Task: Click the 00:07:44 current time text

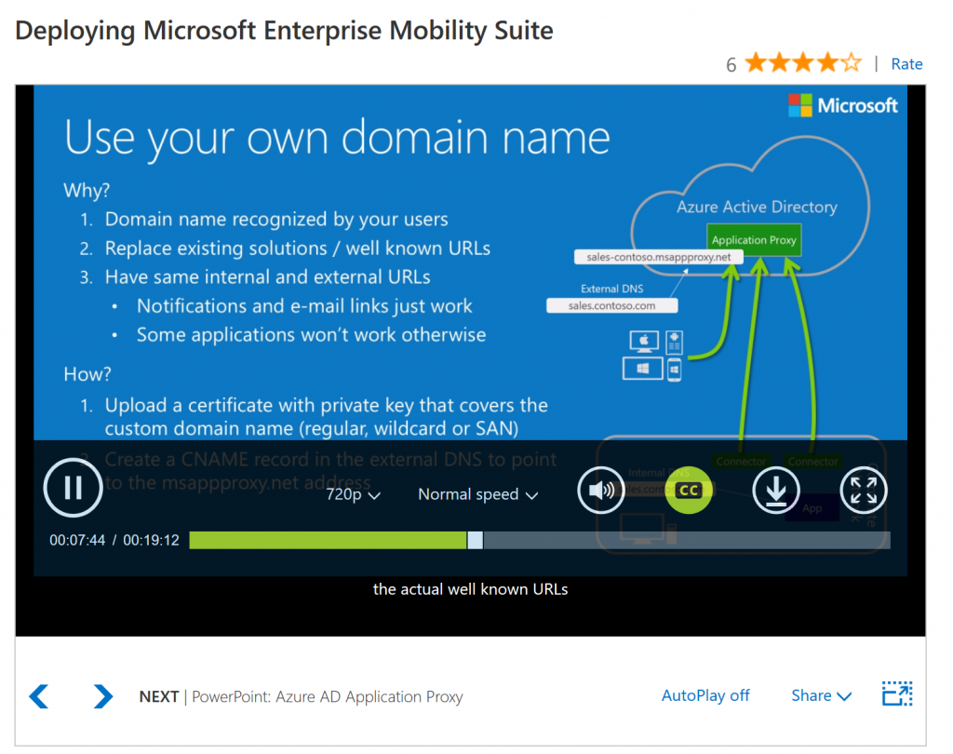Action: 77,540
